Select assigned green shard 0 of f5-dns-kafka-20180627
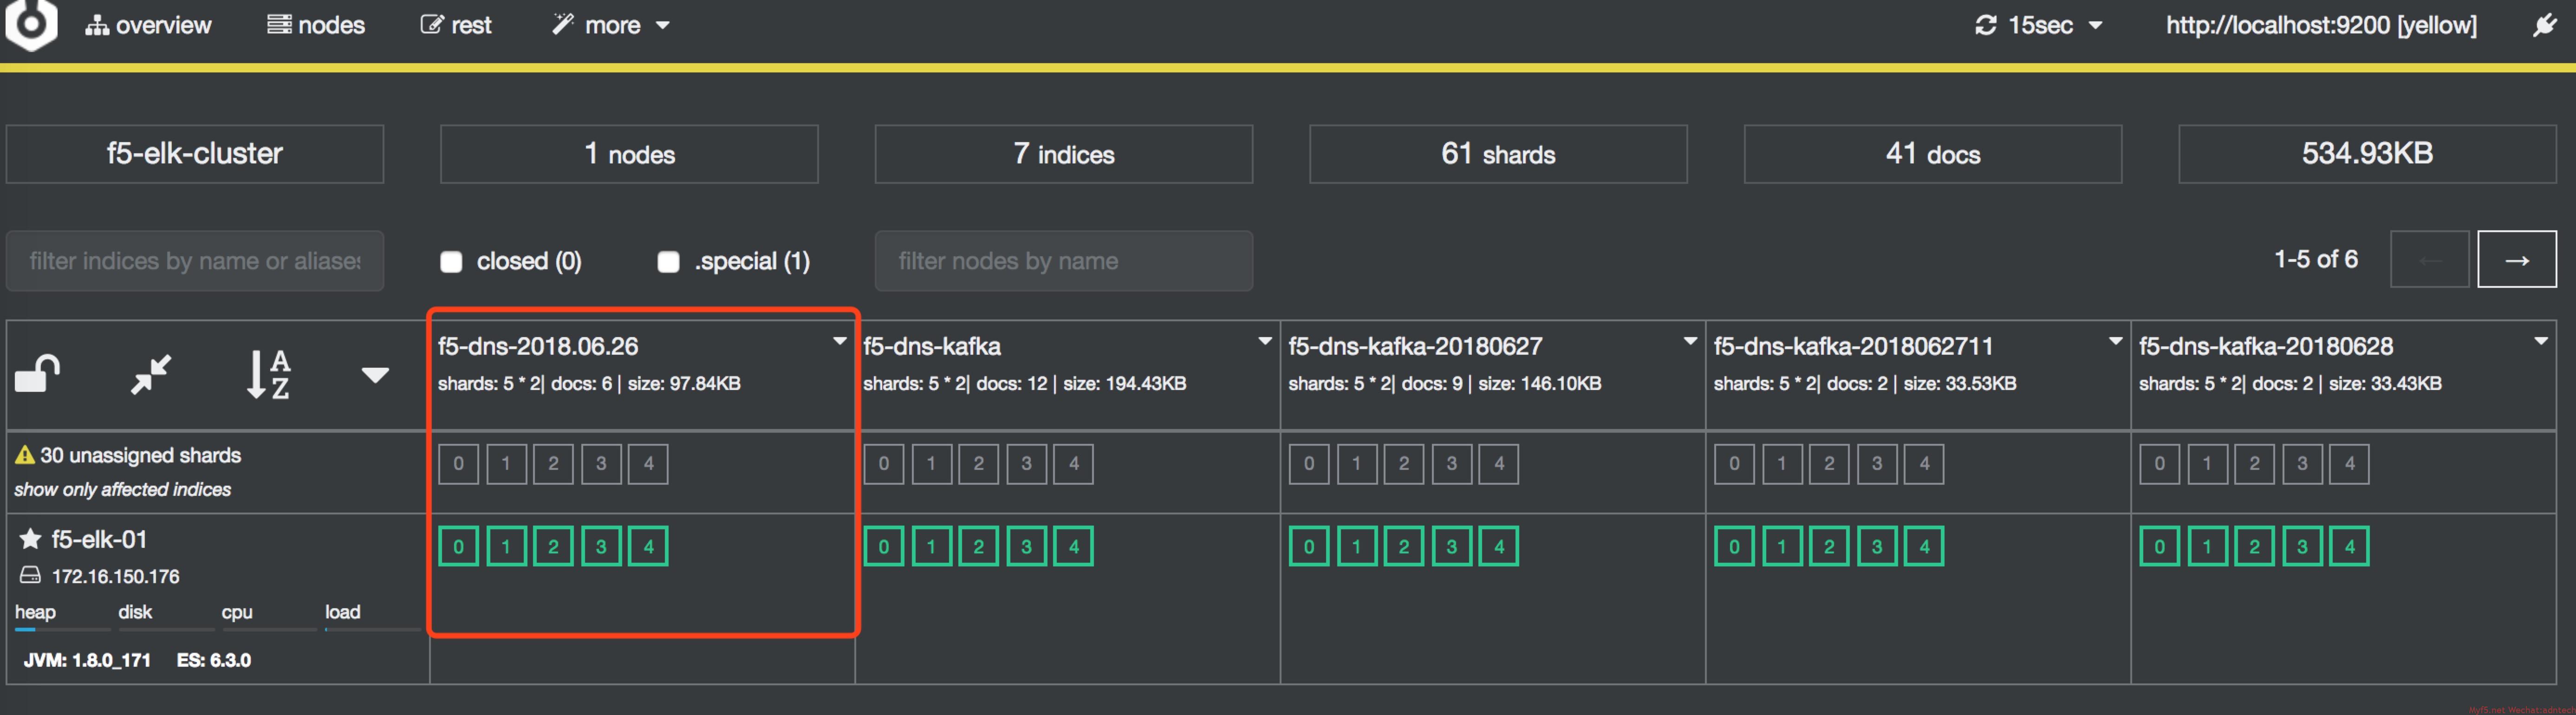 [1309, 547]
